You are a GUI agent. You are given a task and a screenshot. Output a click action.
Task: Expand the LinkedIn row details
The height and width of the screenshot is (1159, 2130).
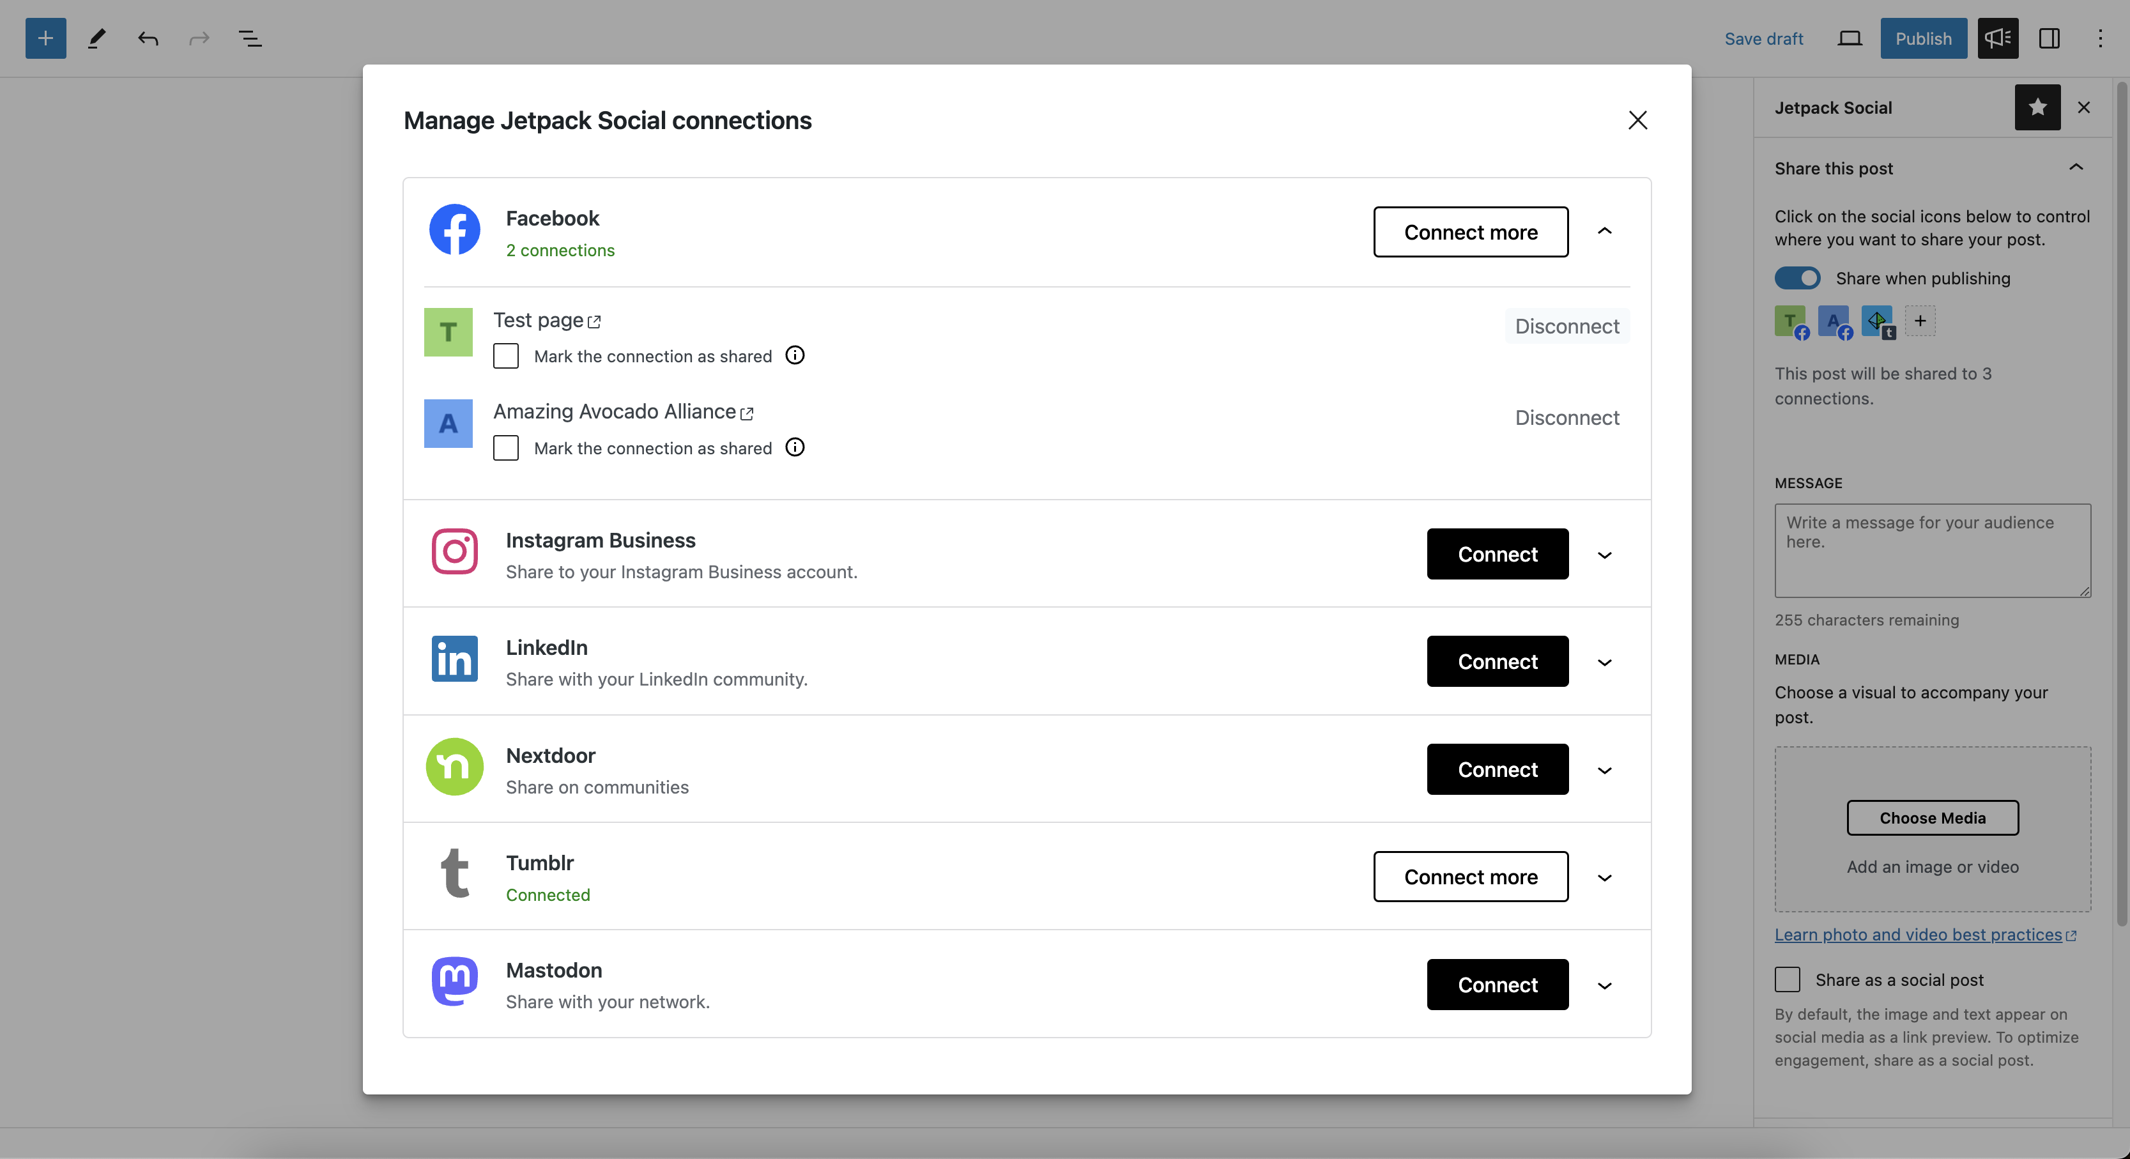tap(1604, 662)
